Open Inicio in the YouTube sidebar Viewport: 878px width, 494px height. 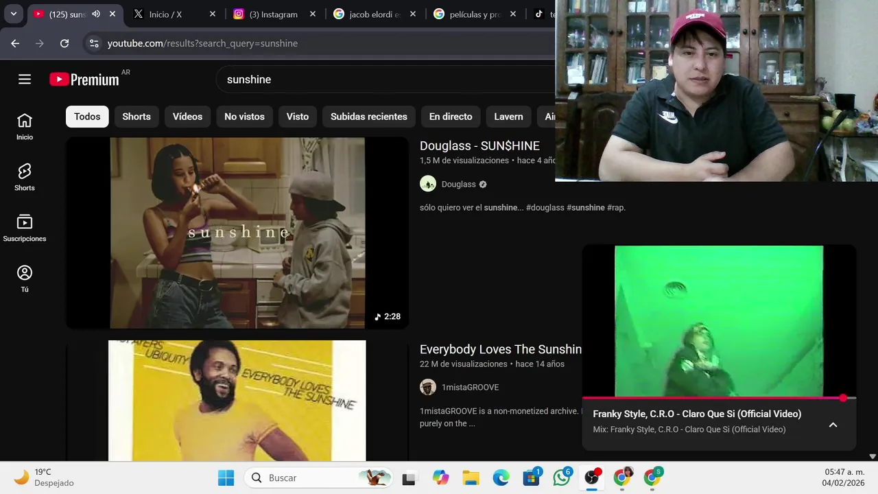coord(25,126)
